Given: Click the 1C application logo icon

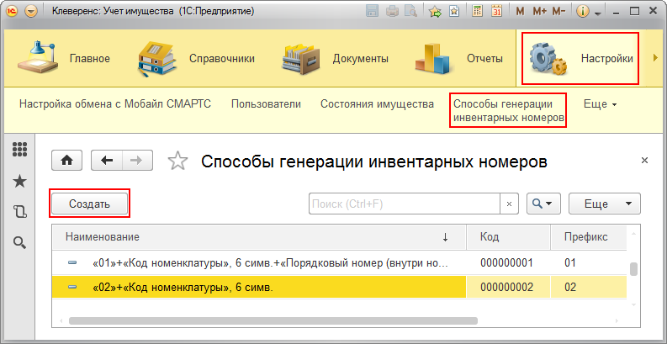Looking at the screenshot, I should pos(13,12).
